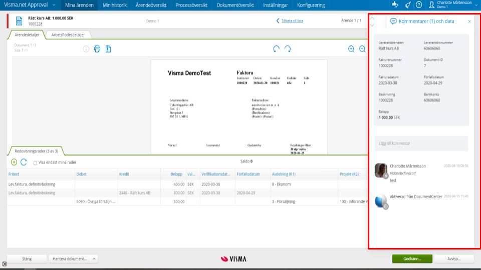Sort by Förfallodatum column header
The width and height of the screenshot is (481, 270).
248,174
